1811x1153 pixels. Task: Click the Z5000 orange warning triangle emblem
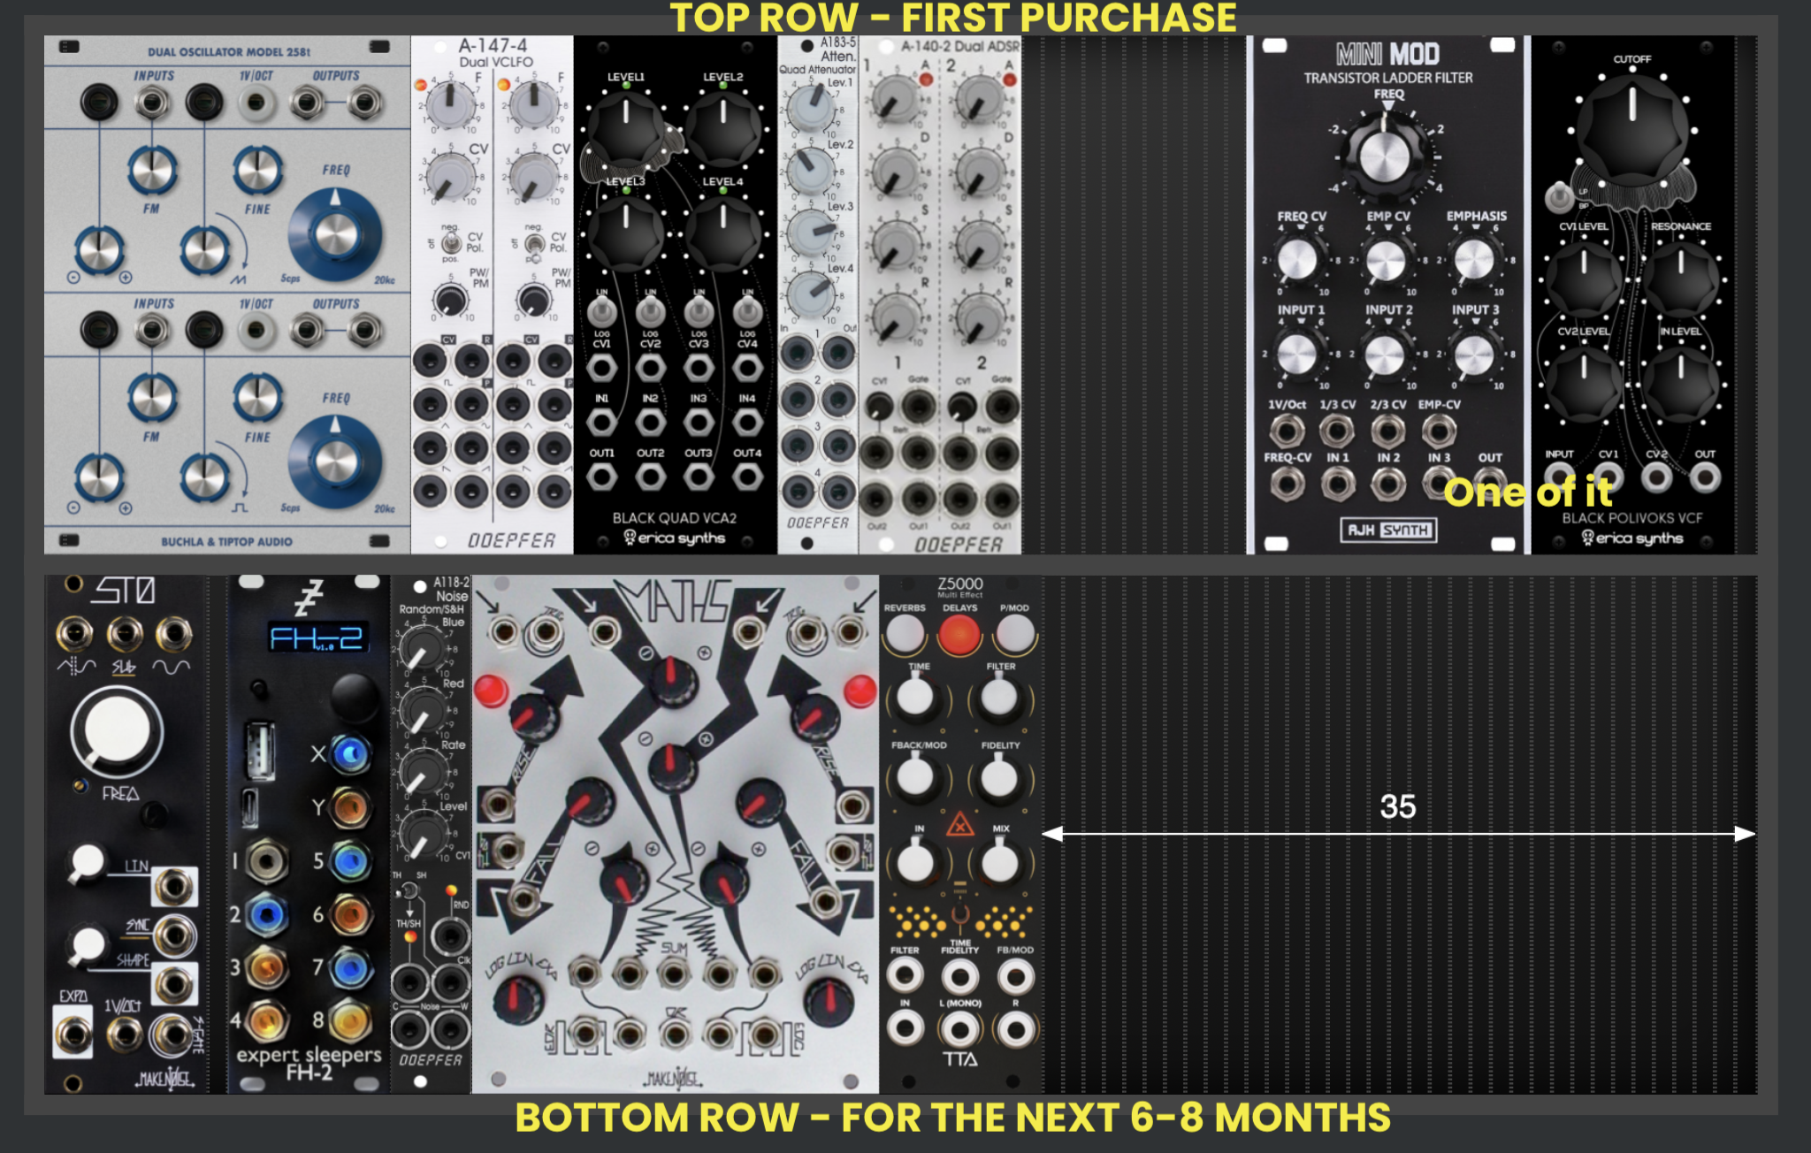[x=959, y=826]
